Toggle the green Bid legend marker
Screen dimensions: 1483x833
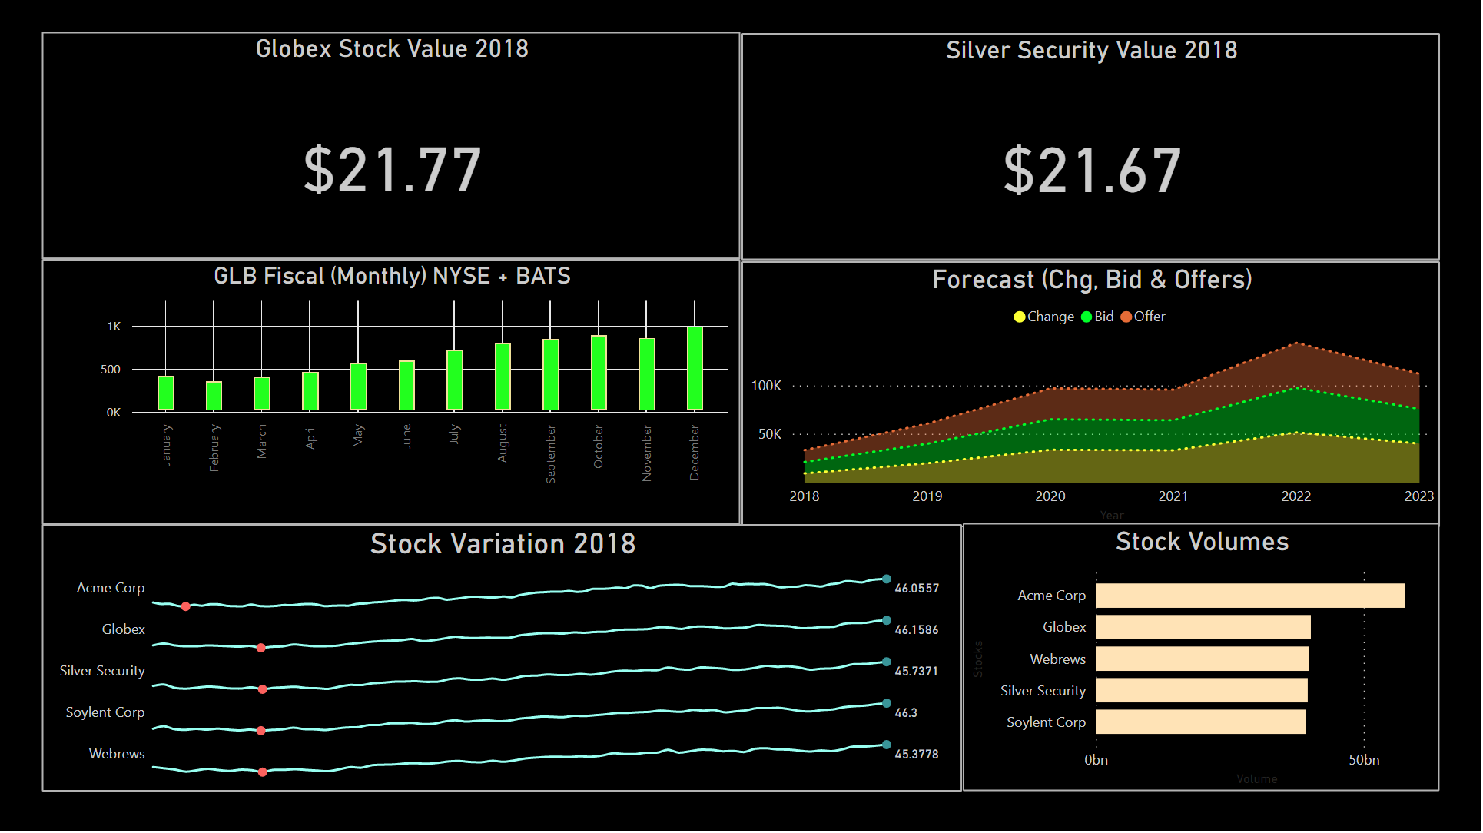click(x=1087, y=317)
